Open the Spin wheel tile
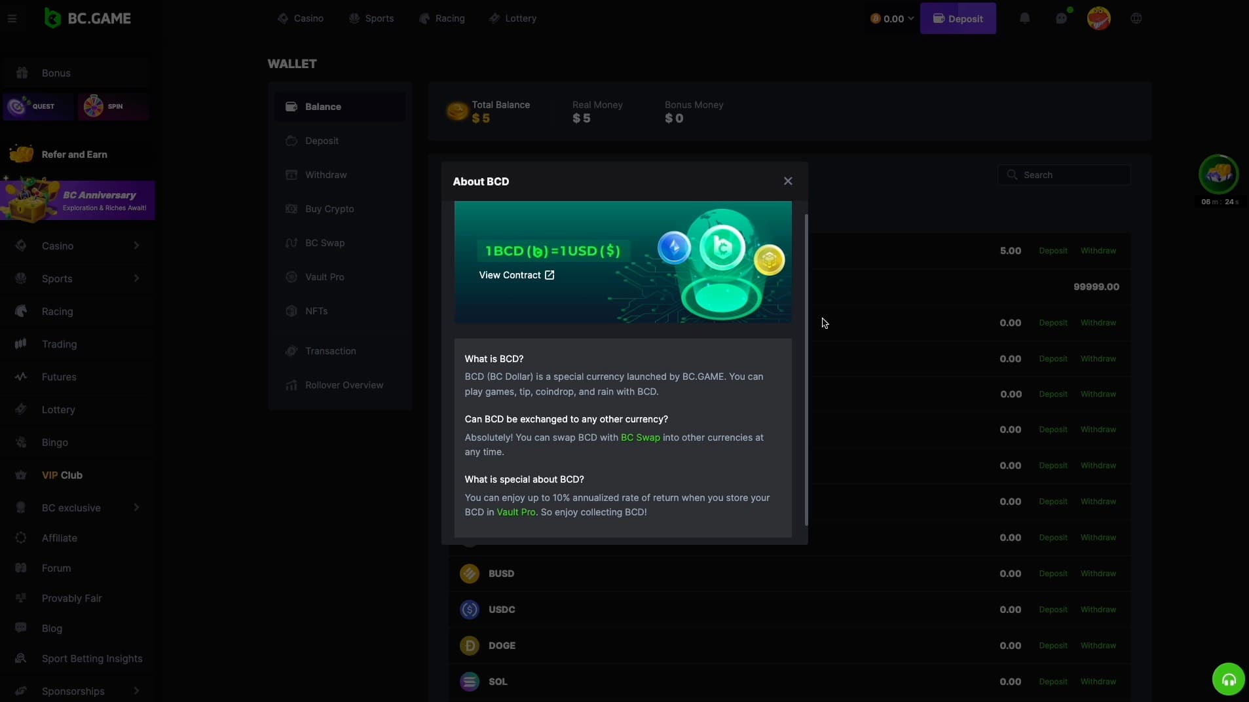 pyautogui.click(x=113, y=106)
